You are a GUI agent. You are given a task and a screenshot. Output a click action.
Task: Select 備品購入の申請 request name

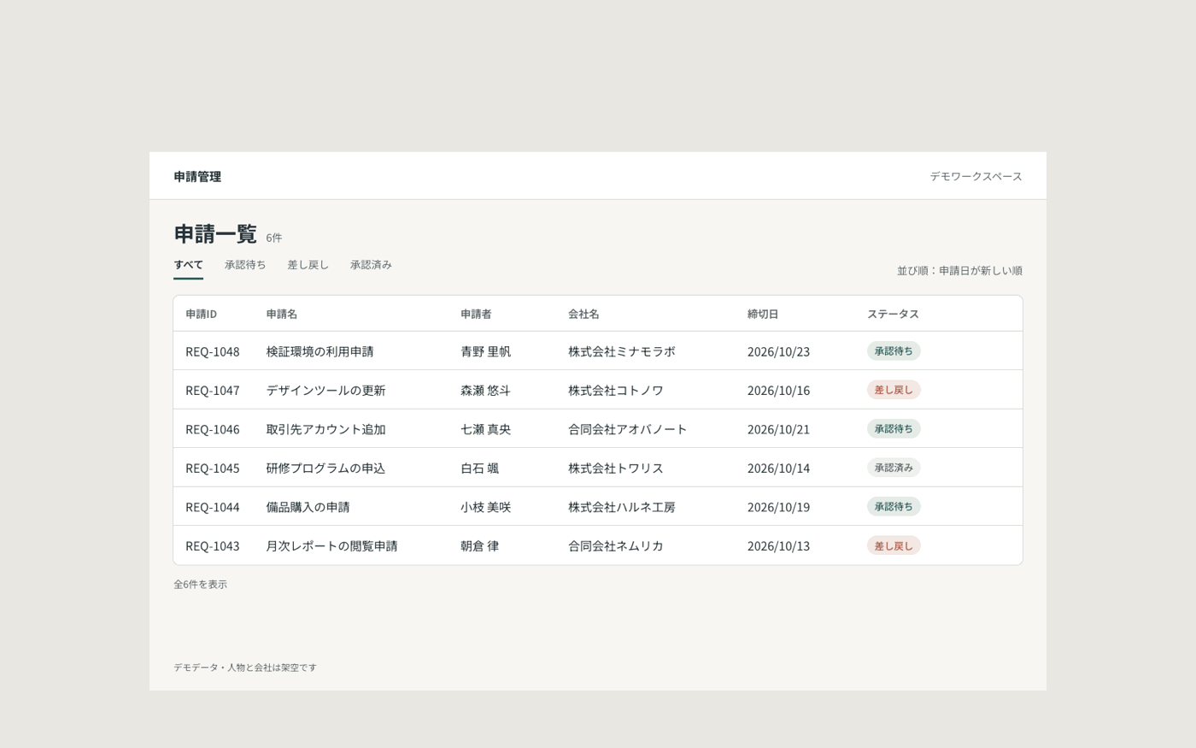[308, 507]
